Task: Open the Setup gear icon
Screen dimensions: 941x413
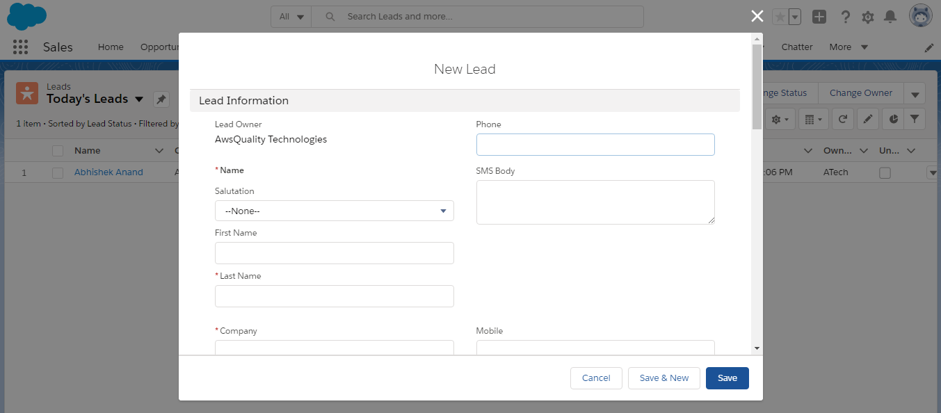Action: tap(868, 17)
